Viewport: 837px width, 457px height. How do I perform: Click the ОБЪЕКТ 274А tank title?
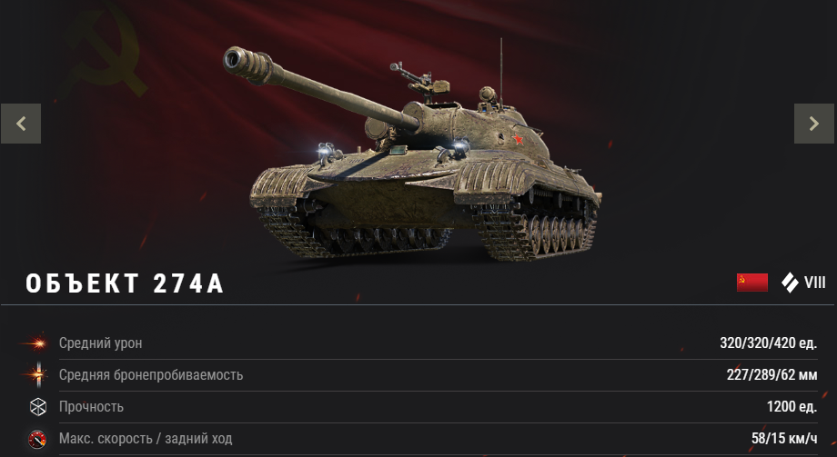tap(125, 283)
